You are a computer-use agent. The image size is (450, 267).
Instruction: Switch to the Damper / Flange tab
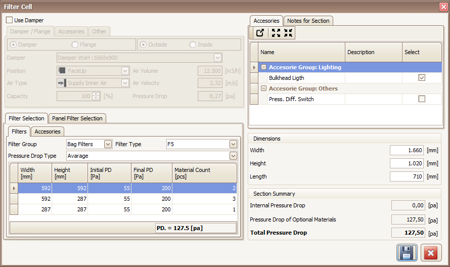(x=30, y=31)
